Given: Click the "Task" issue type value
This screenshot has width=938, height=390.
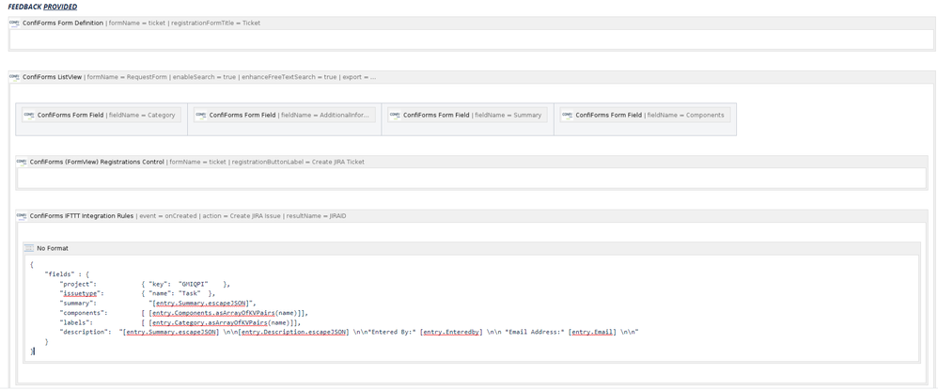Looking at the screenshot, I should click(190, 294).
